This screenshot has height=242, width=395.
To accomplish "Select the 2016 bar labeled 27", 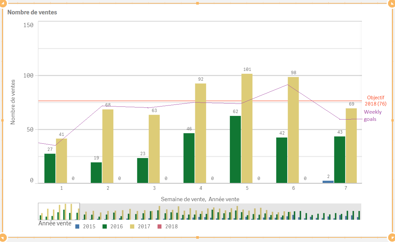I will coord(50,168).
